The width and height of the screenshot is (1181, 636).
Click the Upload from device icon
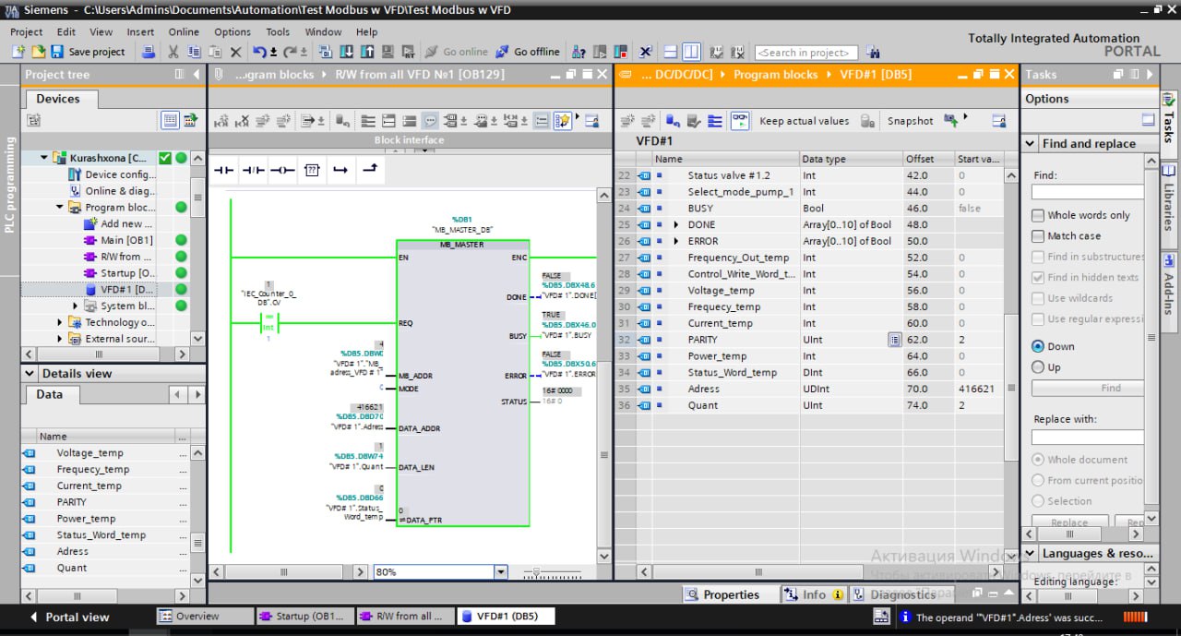[366, 52]
